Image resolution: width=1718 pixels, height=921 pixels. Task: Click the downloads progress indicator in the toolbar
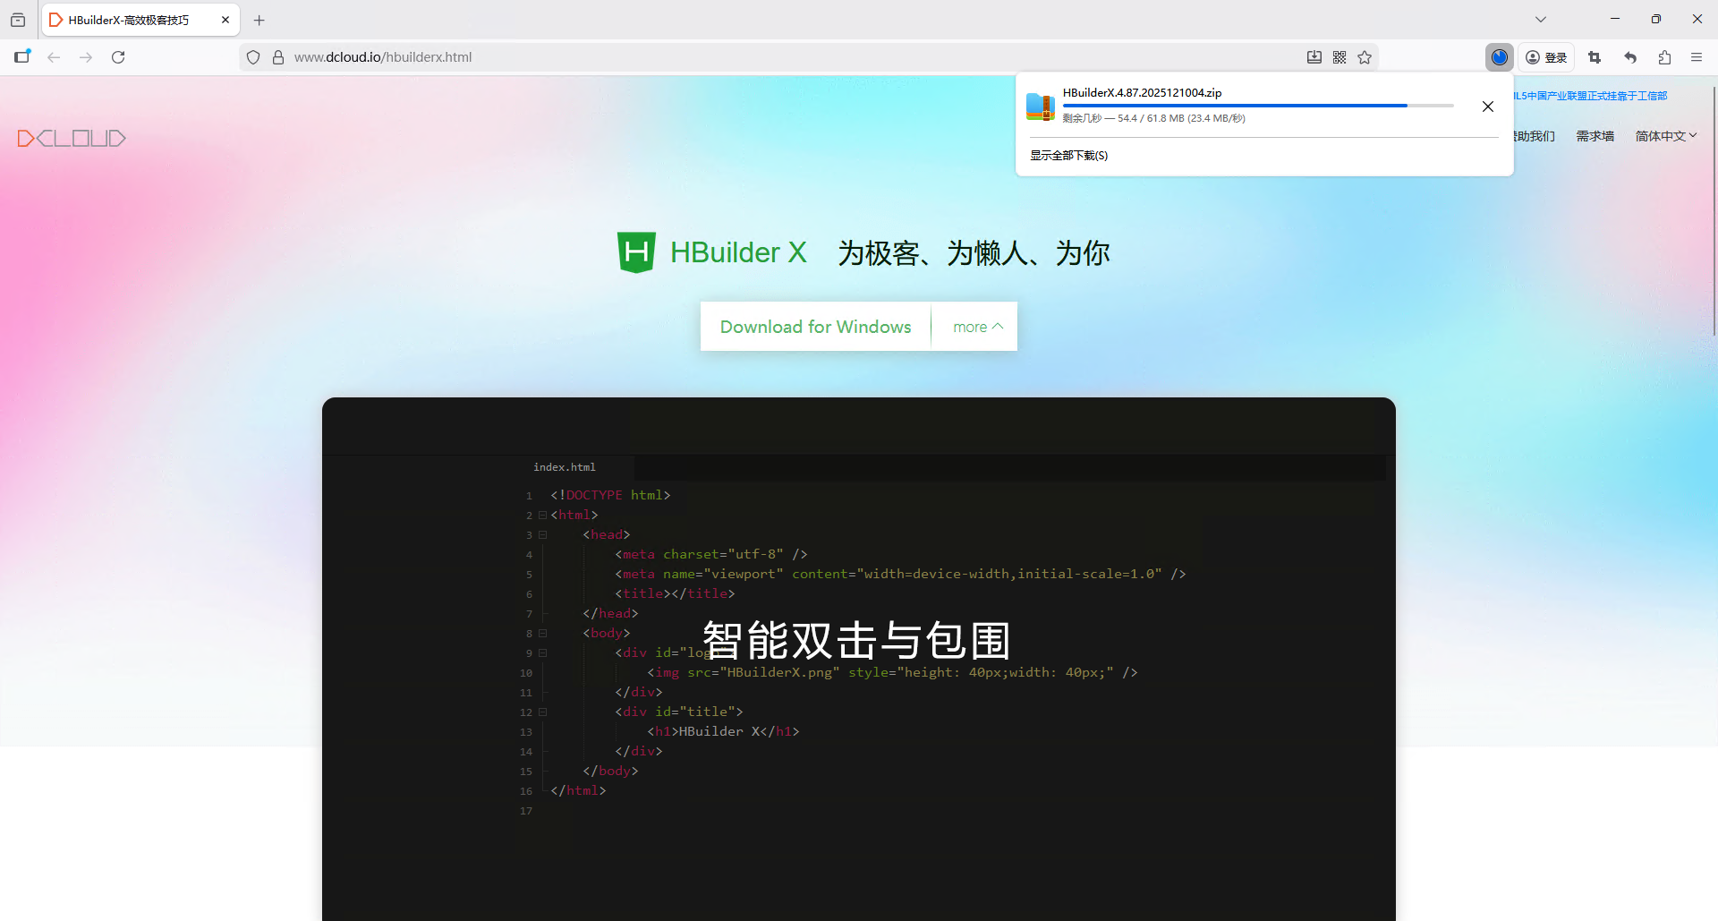pyautogui.click(x=1500, y=56)
